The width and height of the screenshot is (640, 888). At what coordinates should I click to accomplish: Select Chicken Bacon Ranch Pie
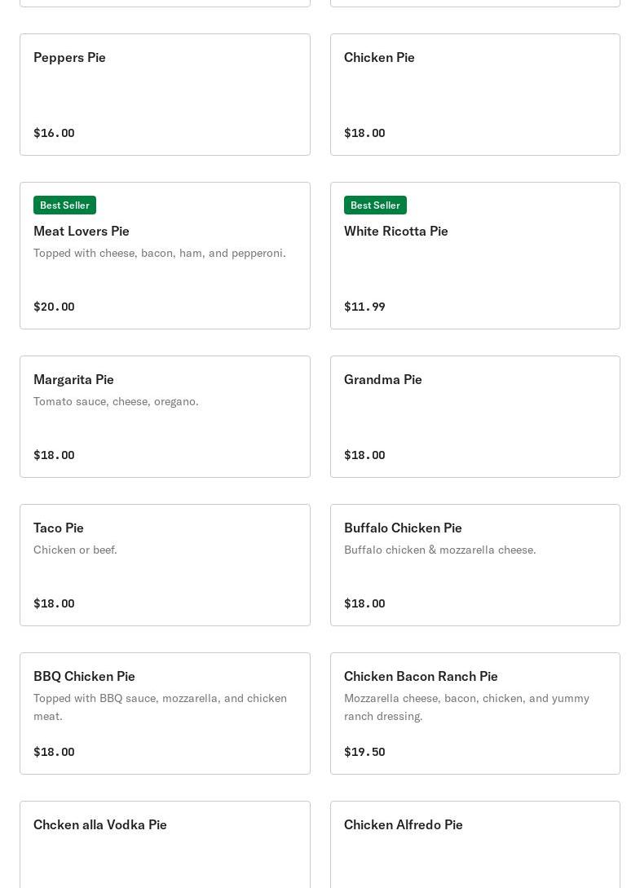pos(475,713)
